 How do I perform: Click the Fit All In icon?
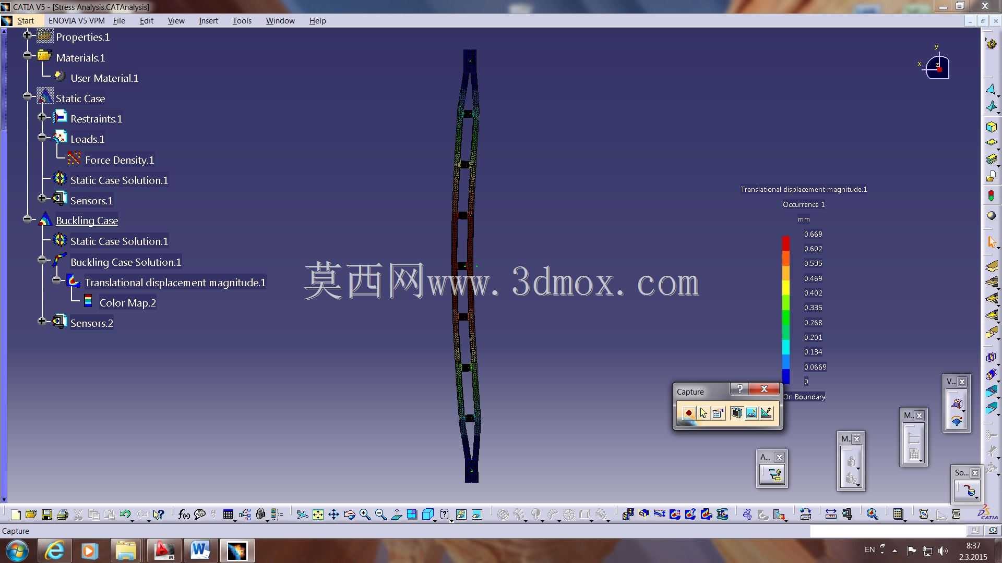pos(318,515)
